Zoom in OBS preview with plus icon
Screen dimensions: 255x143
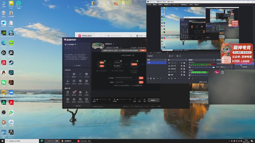(x=154, y=52)
